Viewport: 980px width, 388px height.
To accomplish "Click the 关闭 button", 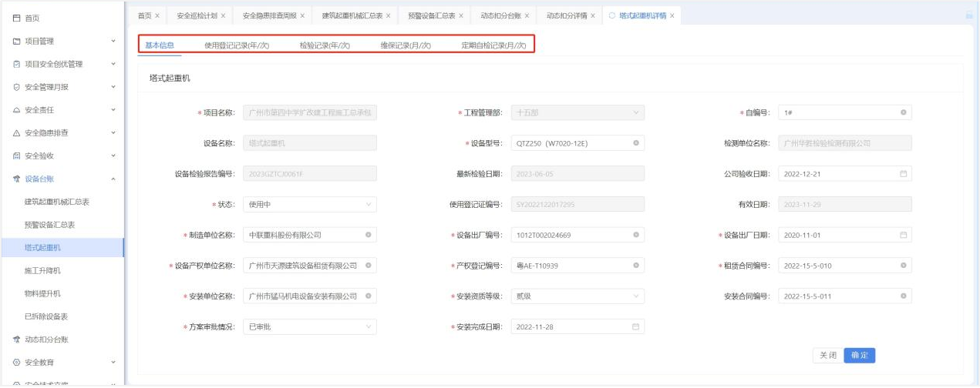I will [x=827, y=356].
